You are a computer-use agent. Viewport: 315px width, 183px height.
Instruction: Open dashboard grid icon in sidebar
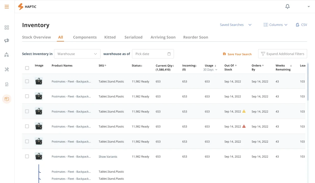pos(7,27)
